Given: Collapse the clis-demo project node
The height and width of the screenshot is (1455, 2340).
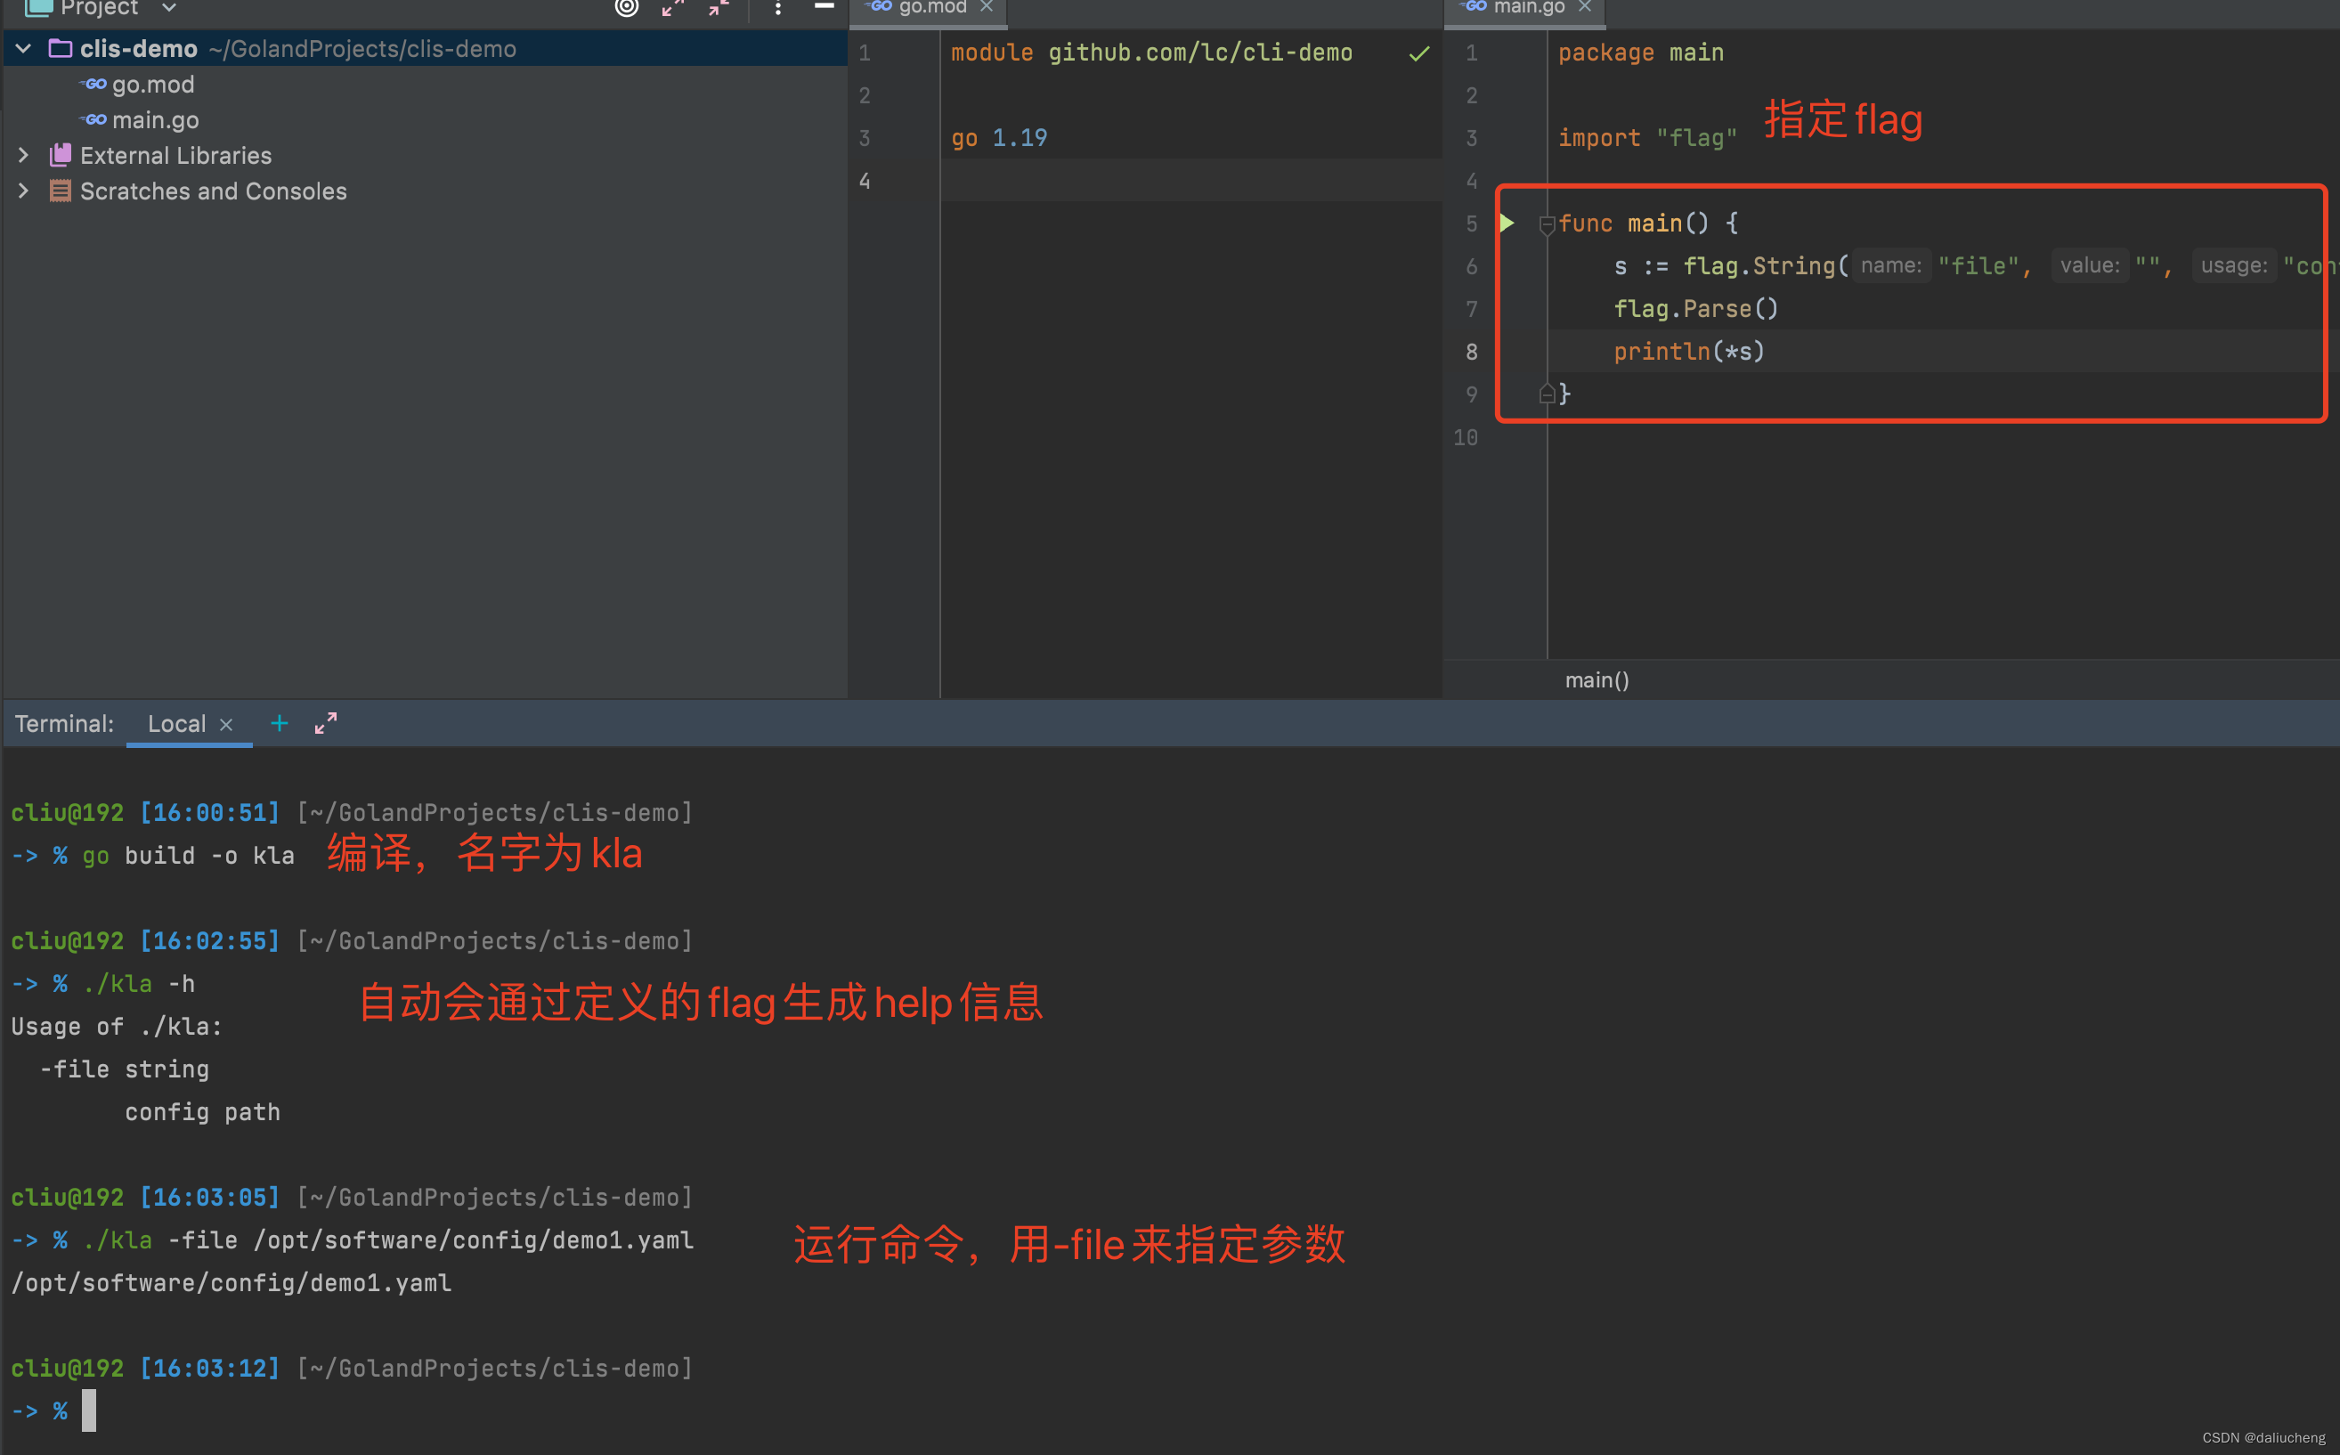Looking at the screenshot, I should pos(22,48).
